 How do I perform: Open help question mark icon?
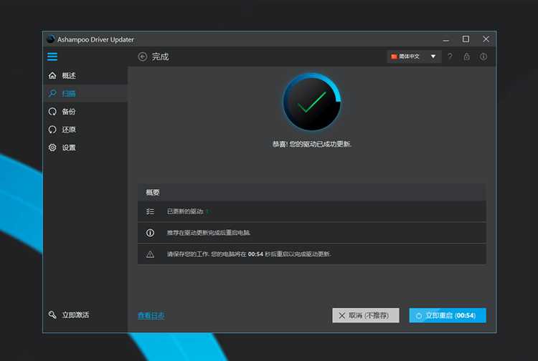[450, 57]
